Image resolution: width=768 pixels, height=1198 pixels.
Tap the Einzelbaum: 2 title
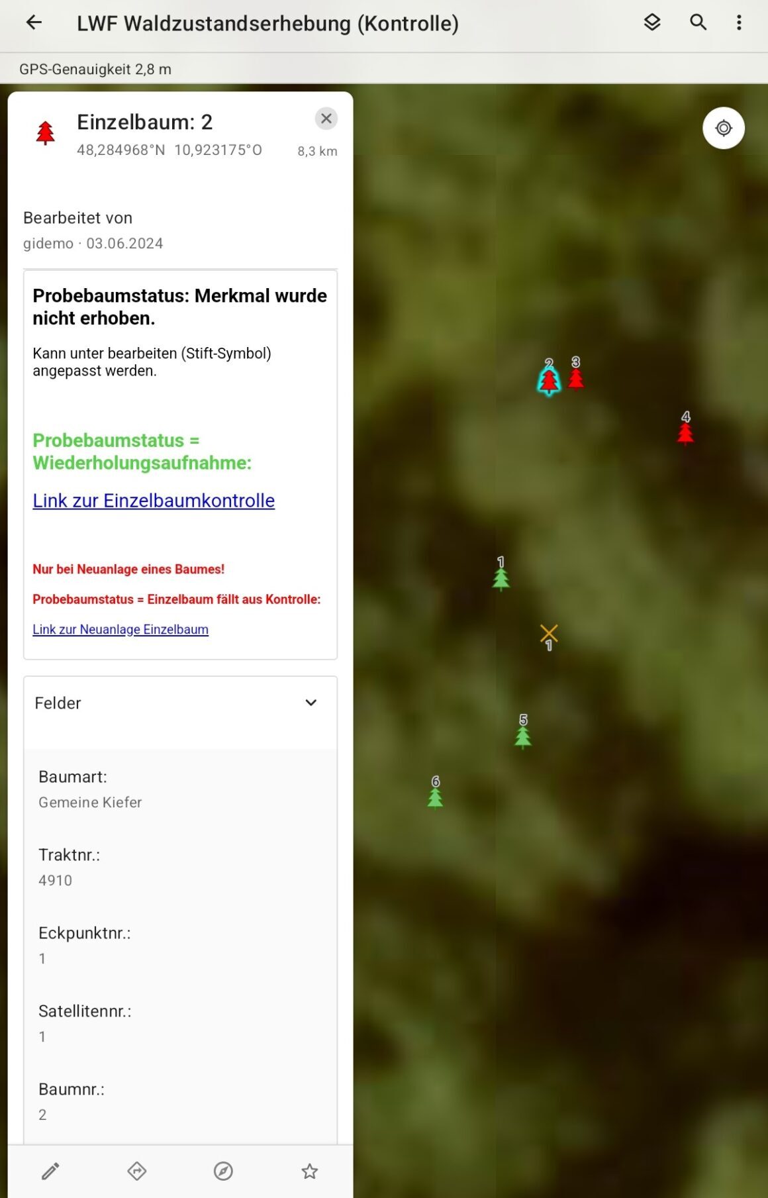[144, 122]
